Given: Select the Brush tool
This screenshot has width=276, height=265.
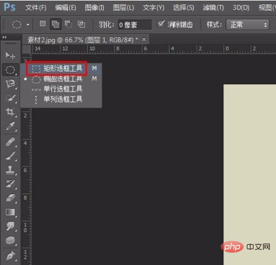Looking at the screenshot, I should coord(10,156).
